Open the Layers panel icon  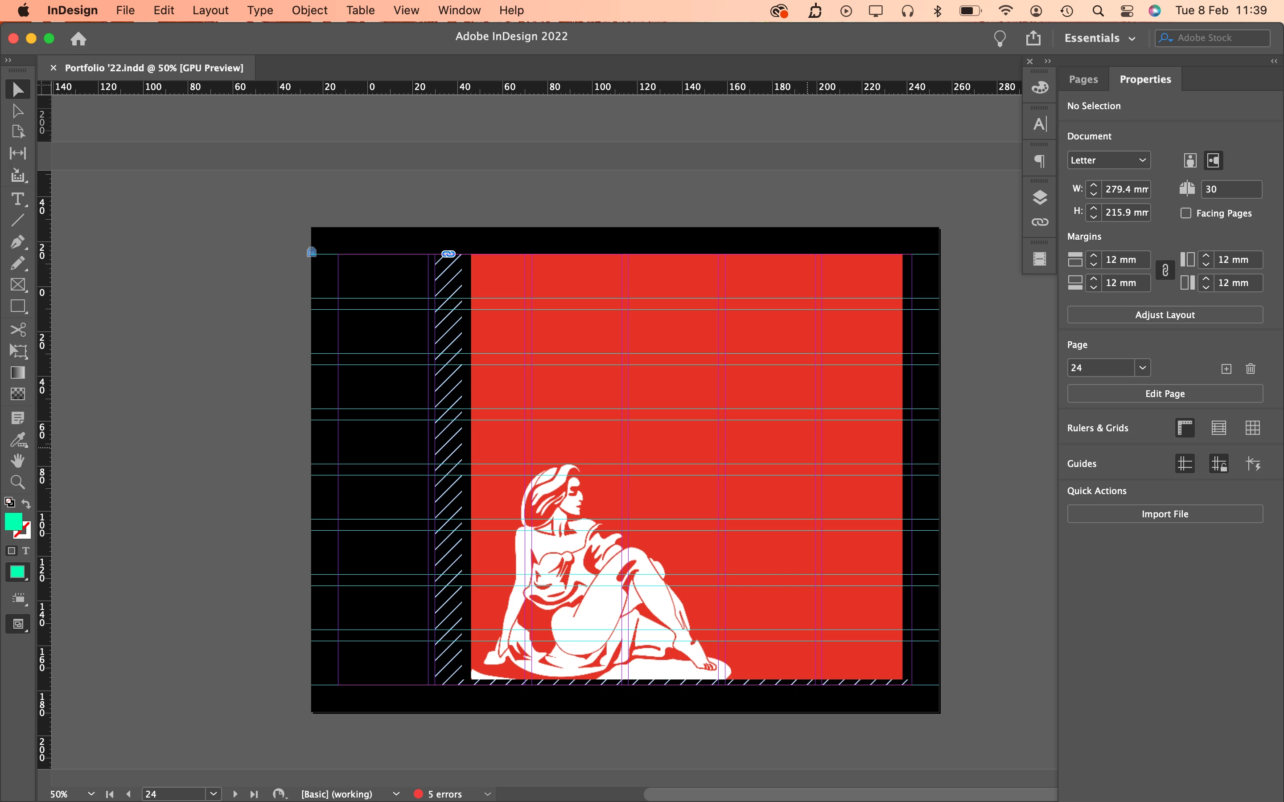click(1039, 197)
